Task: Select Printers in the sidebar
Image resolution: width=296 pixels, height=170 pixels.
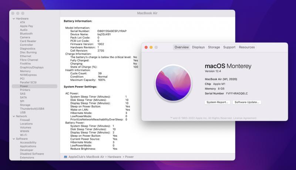Action: click(25, 90)
